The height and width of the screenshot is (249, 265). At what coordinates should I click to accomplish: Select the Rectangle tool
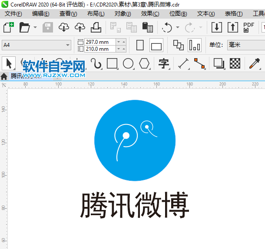point(112,63)
